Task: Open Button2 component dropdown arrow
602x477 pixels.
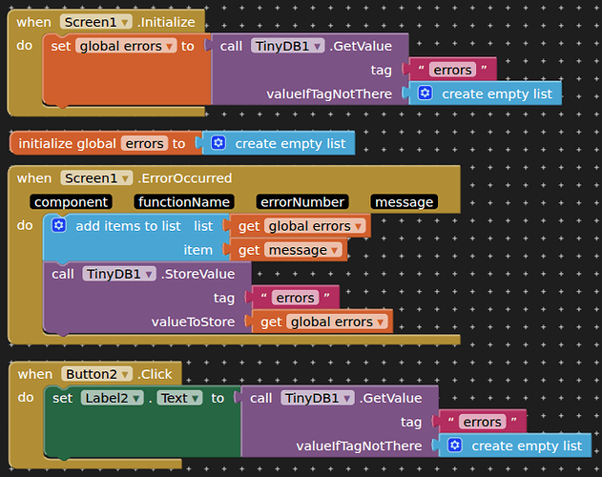Action: coord(125,374)
